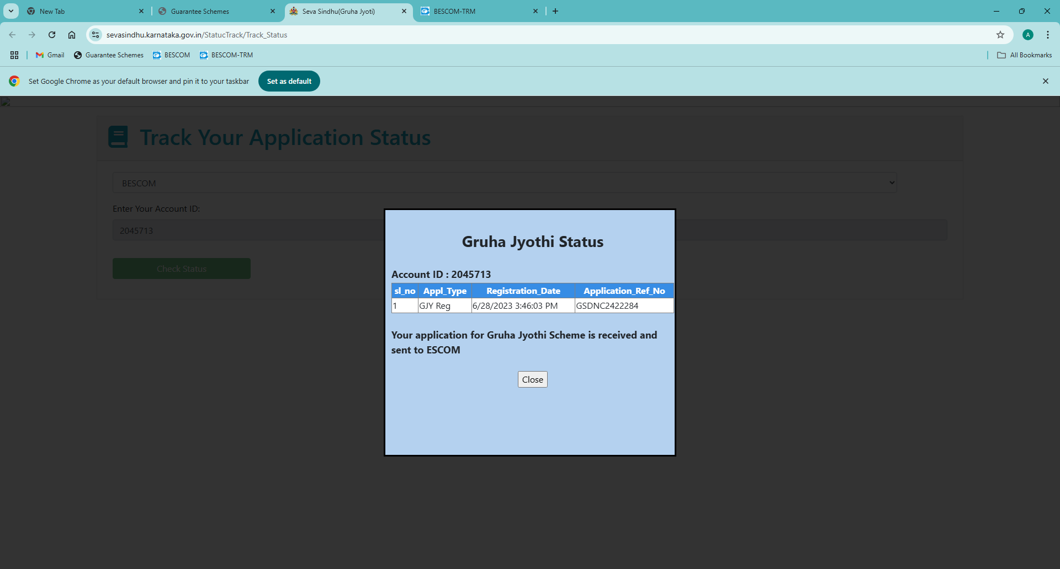Open the browser home page
1060x569 pixels.
click(72, 35)
